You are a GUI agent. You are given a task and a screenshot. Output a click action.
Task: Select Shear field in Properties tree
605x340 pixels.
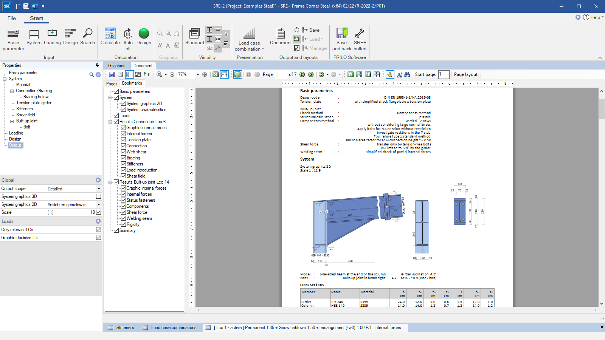26,115
